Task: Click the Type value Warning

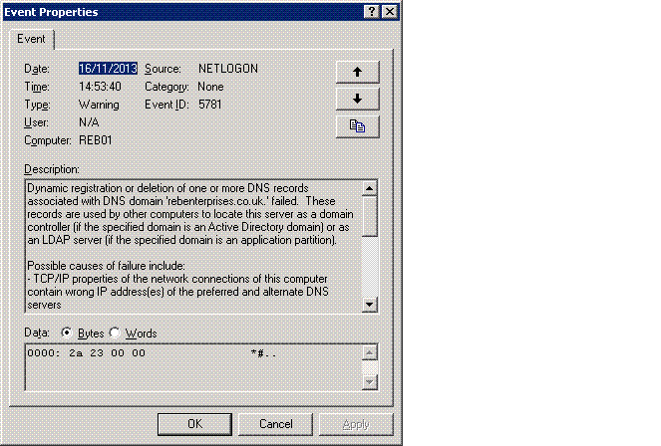Action: pos(99,105)
